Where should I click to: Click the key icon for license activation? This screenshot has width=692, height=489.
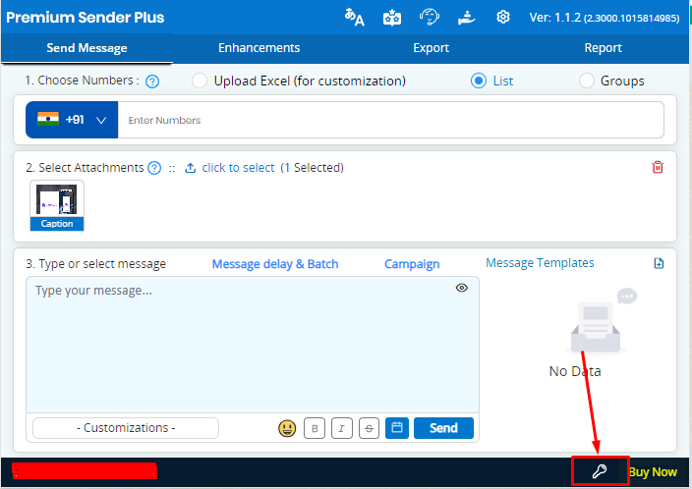pyautogui.click(x=599, y=471)
